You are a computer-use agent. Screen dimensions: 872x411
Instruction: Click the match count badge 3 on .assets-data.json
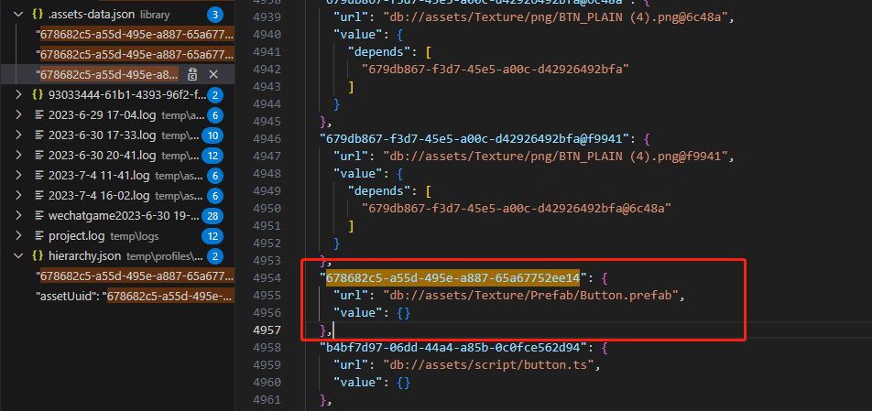pyautogui.click(x=214, y=15)
